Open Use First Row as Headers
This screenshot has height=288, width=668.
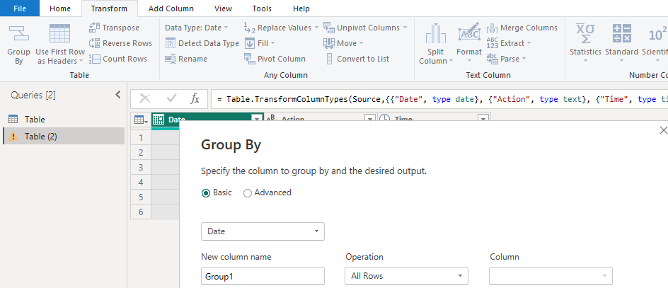[x=60, y=45]
